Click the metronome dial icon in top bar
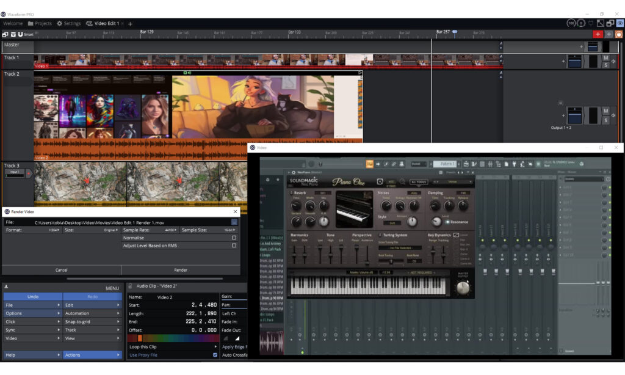Screen dimensions: 625x375 tap(581, 24)
